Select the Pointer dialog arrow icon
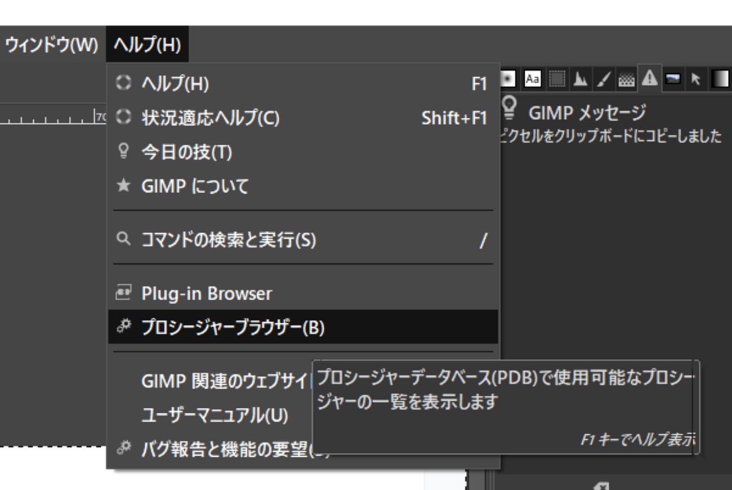This screenshot has height=490, width=732. pyautogui.click(x=695, y=79)
